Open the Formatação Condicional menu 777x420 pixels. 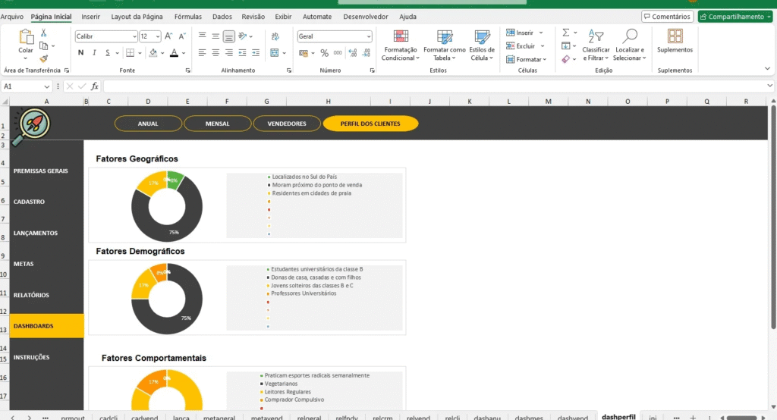(400, 45)
